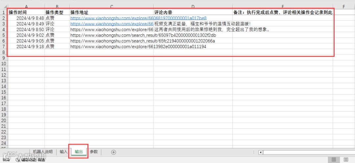Image resolution: width=355 pixels, height=163 pixels.
Task: Open the explore link in row 2
Action: coord(138,18)
